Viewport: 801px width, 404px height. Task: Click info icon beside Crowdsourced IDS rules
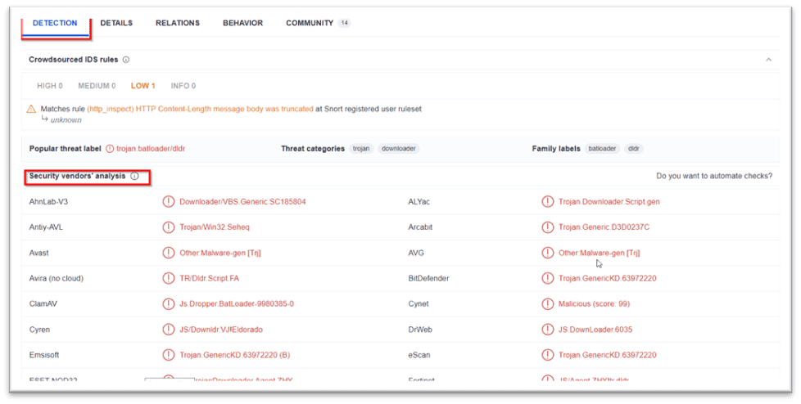pos(126,60)
